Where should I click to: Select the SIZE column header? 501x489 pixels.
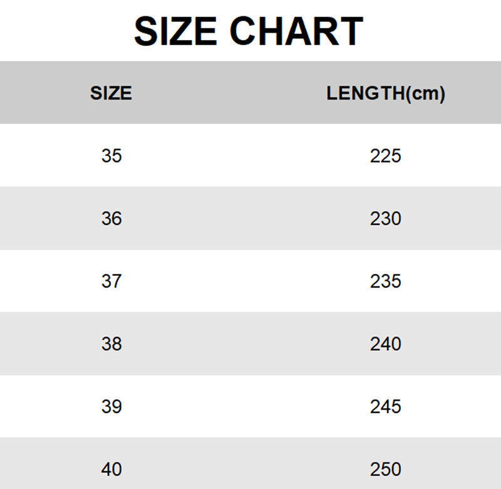click(111, 93)
